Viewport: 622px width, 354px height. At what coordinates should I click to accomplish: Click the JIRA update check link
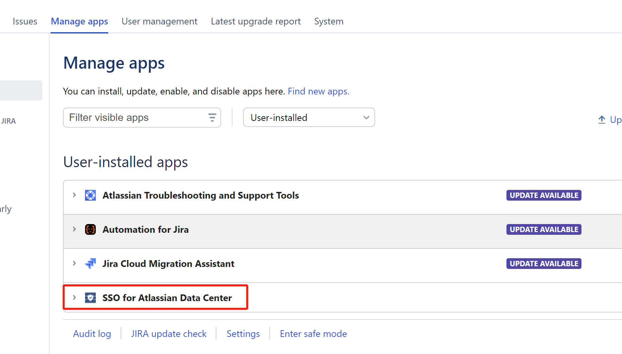pos(169,334)
